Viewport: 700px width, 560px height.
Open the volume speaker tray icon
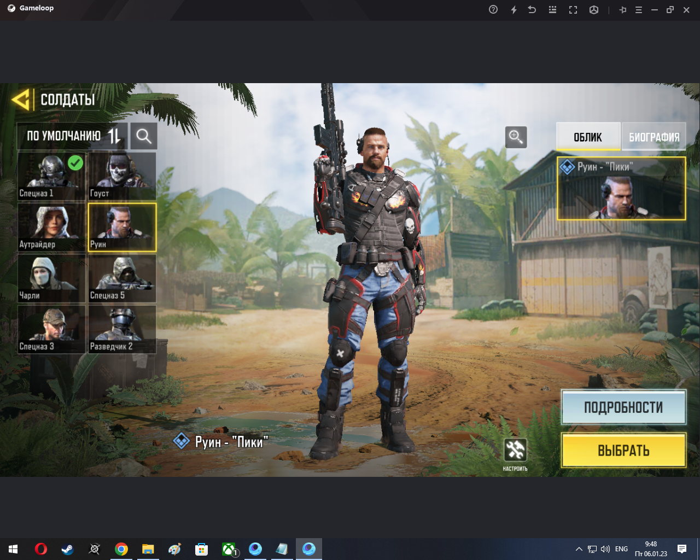(605, 549)
